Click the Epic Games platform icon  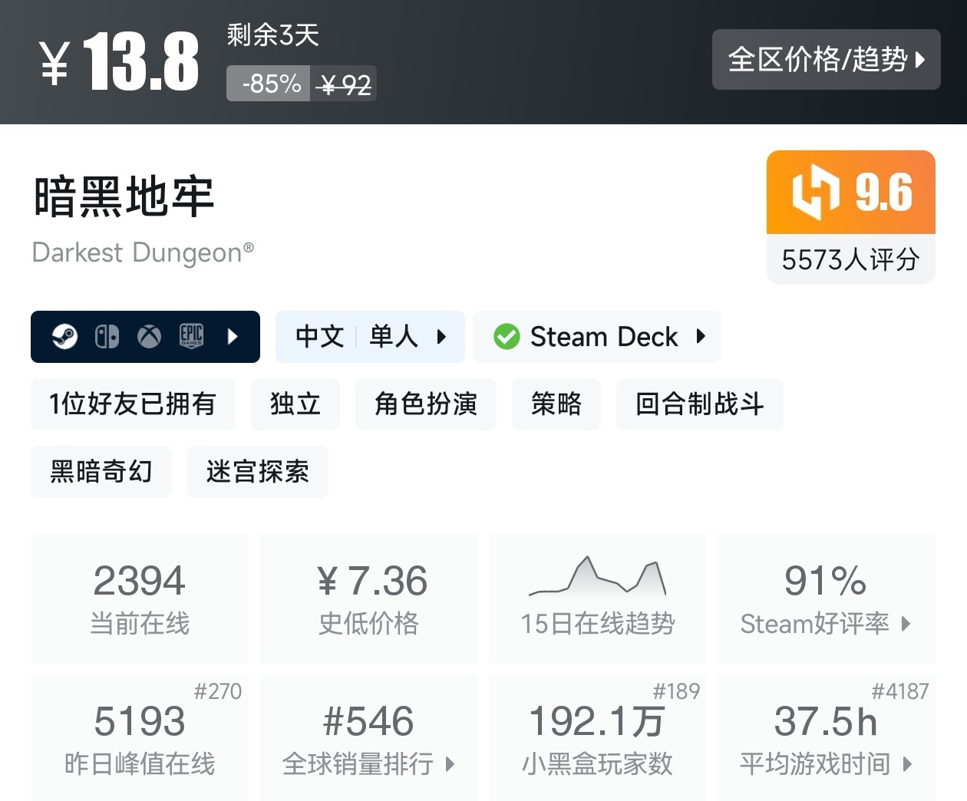(191, 336)
